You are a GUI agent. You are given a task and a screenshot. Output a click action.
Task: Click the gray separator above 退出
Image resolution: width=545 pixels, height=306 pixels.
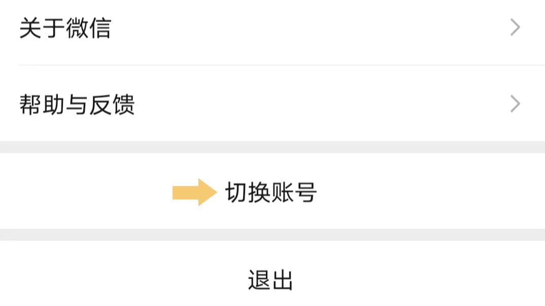272,235
